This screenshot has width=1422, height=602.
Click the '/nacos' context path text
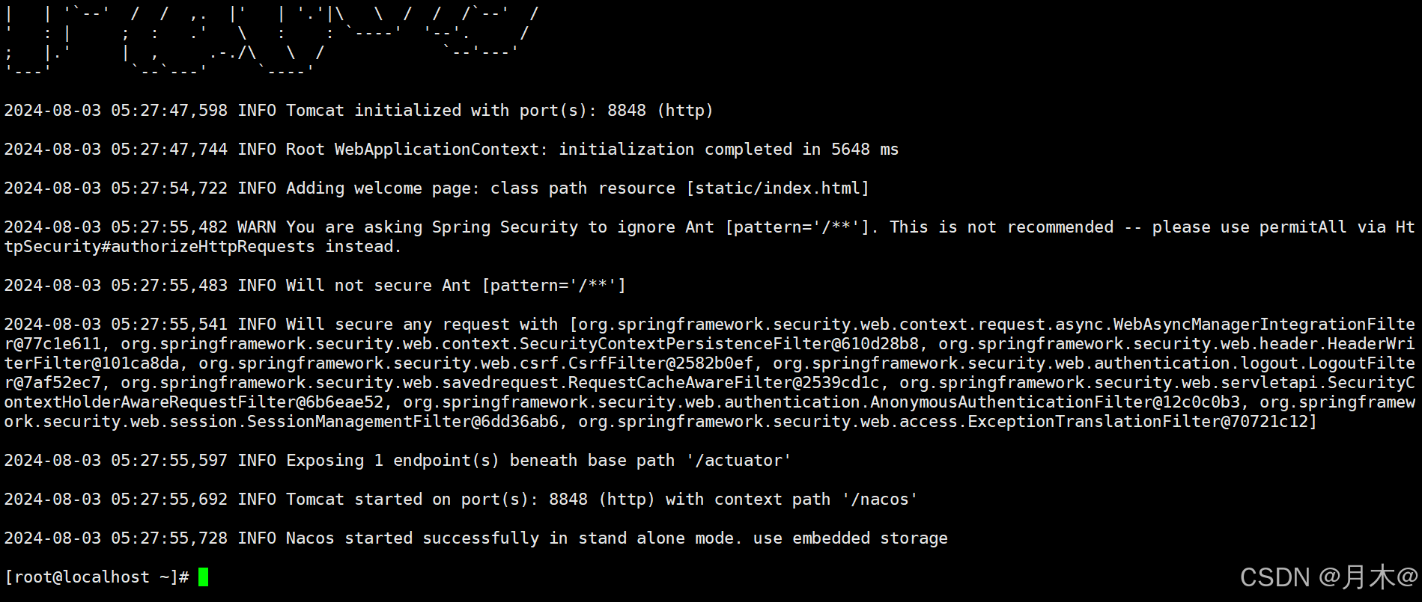coord(880,500)
